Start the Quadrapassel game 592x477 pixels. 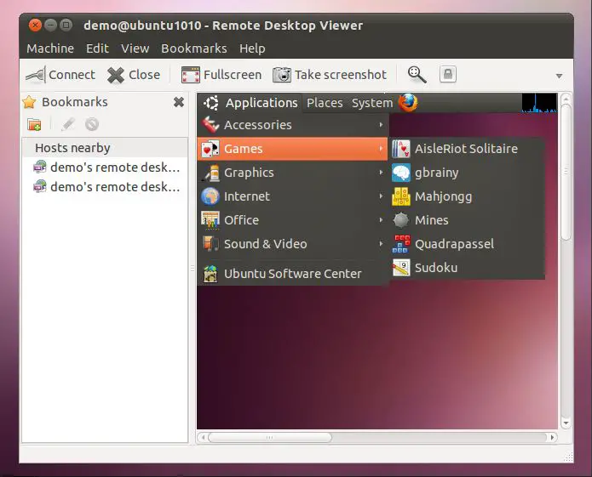tap(453, 244)
